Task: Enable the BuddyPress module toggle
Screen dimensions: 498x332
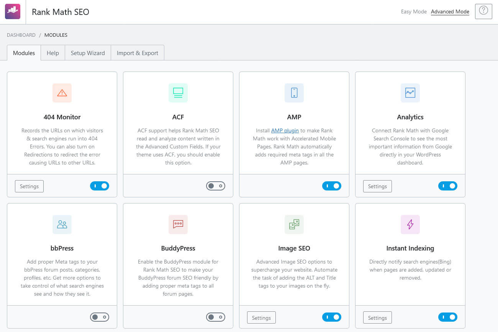Action: click(216, 317)
